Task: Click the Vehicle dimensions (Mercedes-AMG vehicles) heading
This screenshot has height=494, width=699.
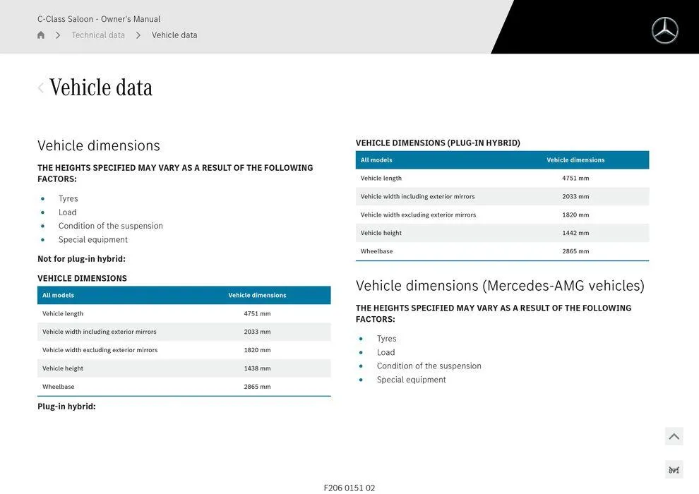Action: tap(500, 286)
